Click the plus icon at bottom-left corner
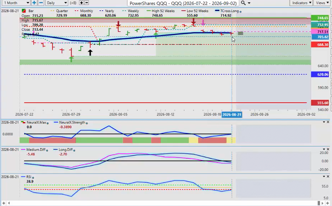 coord(4,203)
